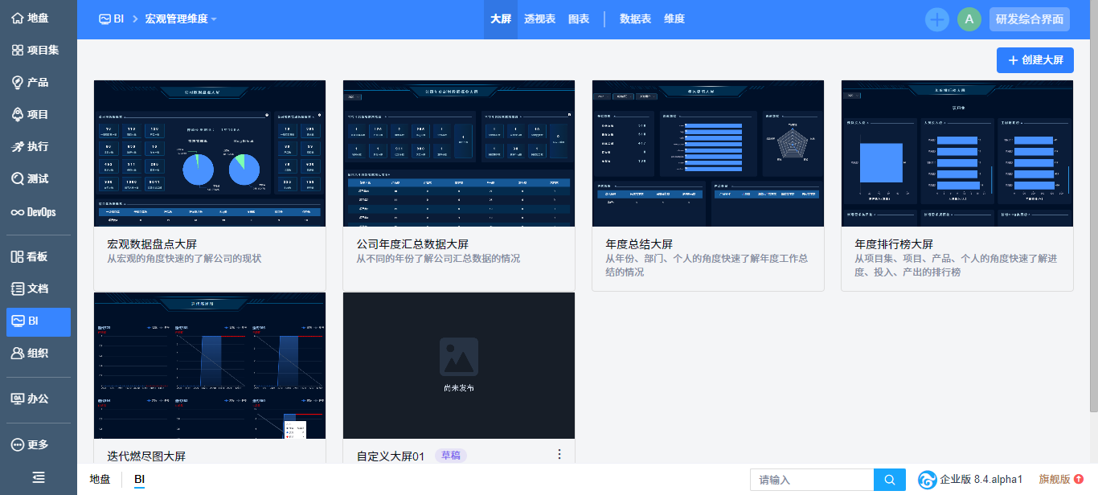Open the 项目集 sidebar item

[x=35, y=50]
